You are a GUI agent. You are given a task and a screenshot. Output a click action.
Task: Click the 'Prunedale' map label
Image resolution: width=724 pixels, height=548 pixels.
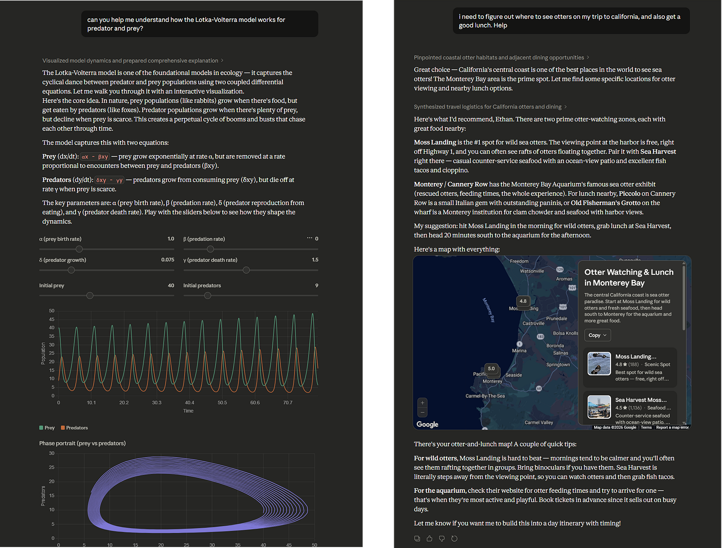[x=556, y=318]
